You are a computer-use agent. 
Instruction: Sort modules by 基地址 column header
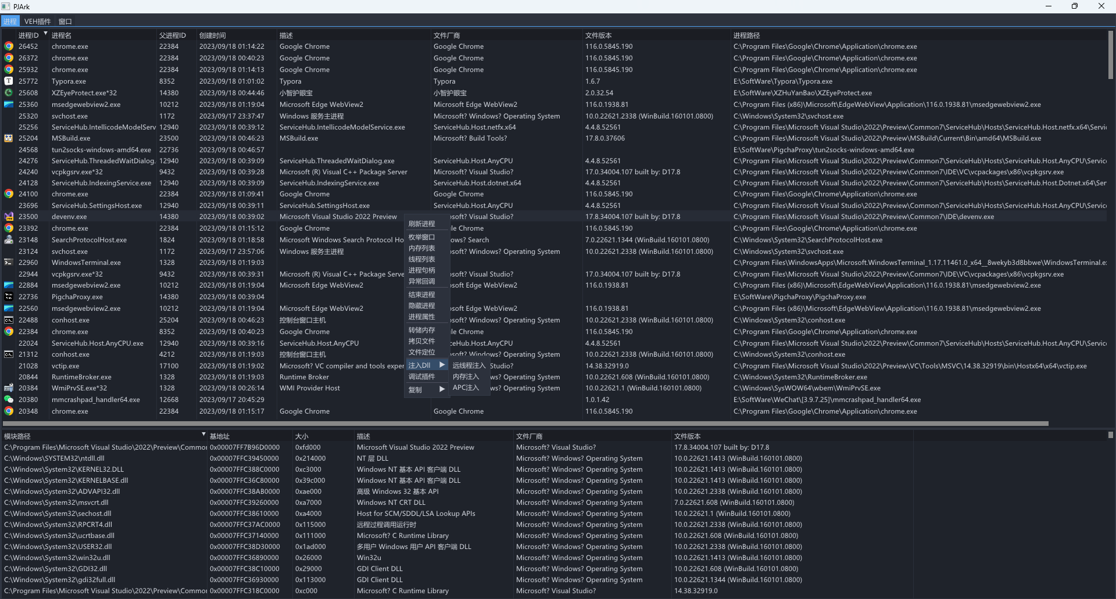(249, 436)
